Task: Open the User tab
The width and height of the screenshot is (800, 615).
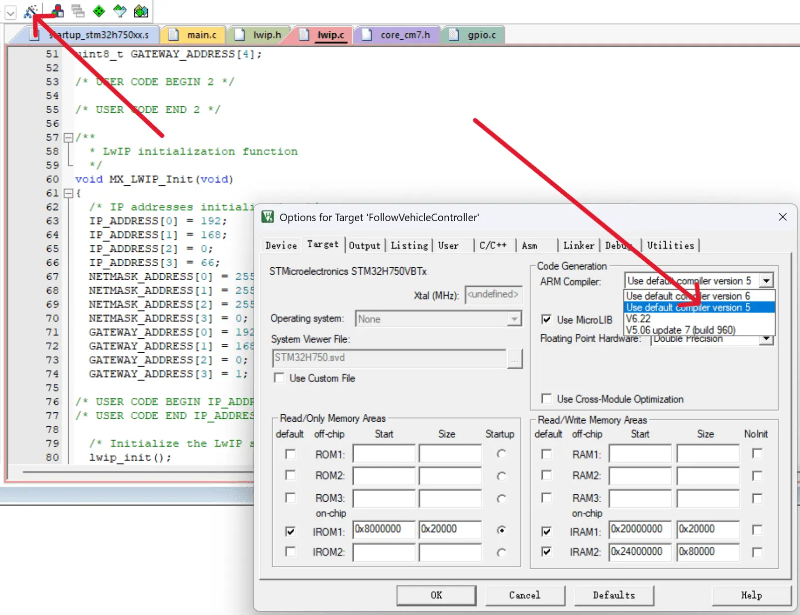Action: click(x=448, y=245)
